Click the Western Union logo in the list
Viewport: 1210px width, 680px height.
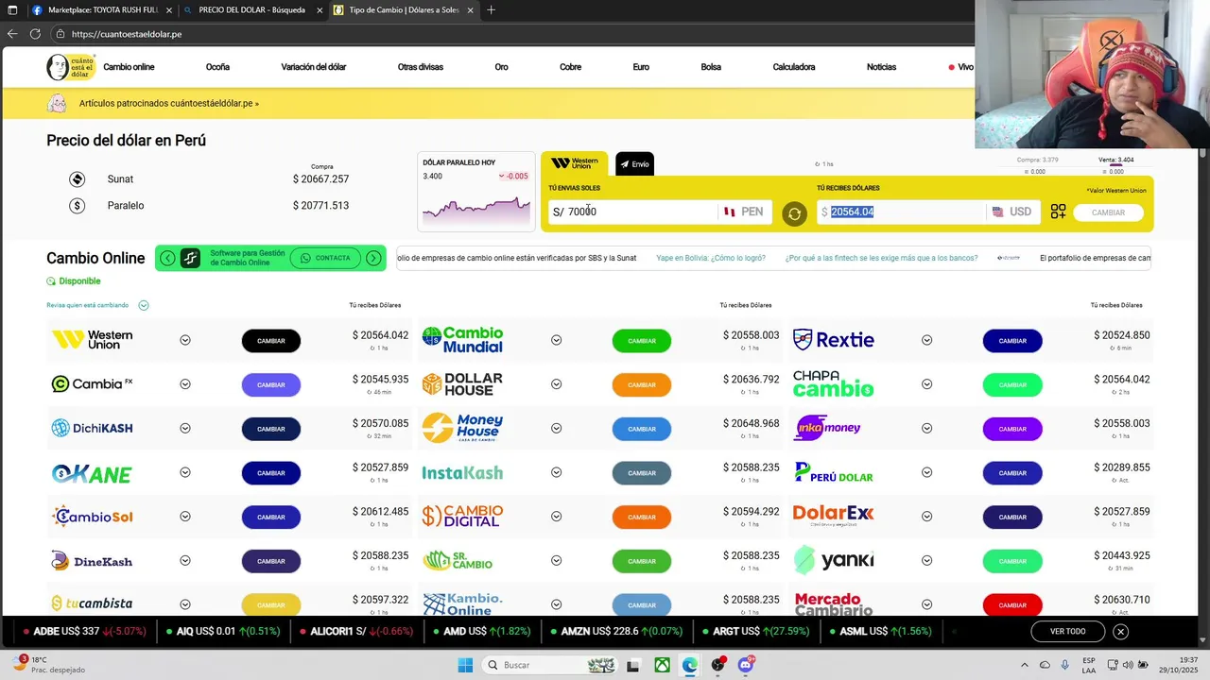point(92,340)
